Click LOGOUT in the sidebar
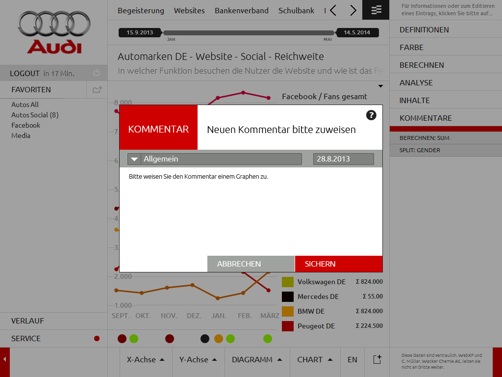This screenshot has width=502, height=377. (x=25, y=74)
